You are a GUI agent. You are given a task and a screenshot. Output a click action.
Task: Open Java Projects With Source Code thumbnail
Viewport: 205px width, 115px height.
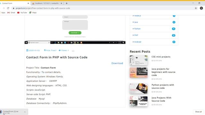coord(139,102)
